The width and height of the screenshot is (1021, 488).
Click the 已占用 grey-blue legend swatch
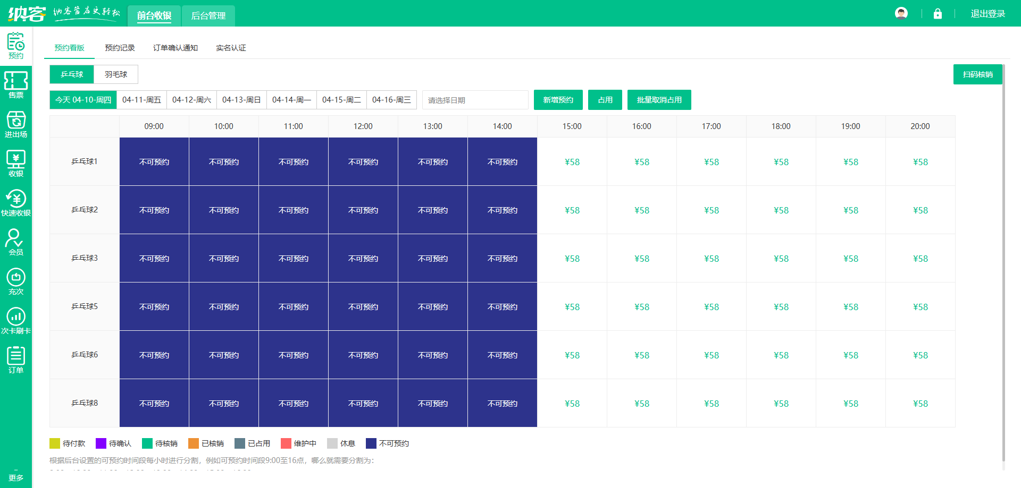[240, 443]
